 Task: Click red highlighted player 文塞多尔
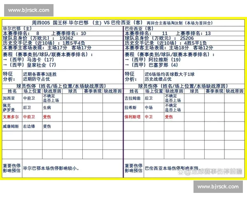11,117
